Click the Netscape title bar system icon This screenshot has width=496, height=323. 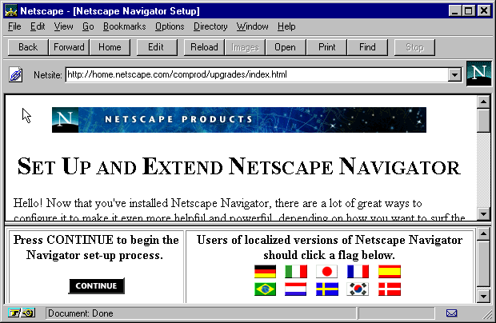pos(10,11)
